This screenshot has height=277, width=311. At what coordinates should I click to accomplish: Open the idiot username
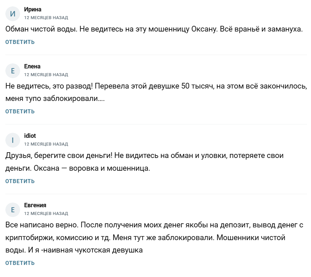coord(30,136)
